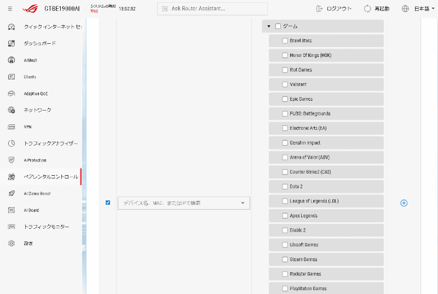Click the Parental Controls sidebar icon
438x294 pixels.
(11, 177)
